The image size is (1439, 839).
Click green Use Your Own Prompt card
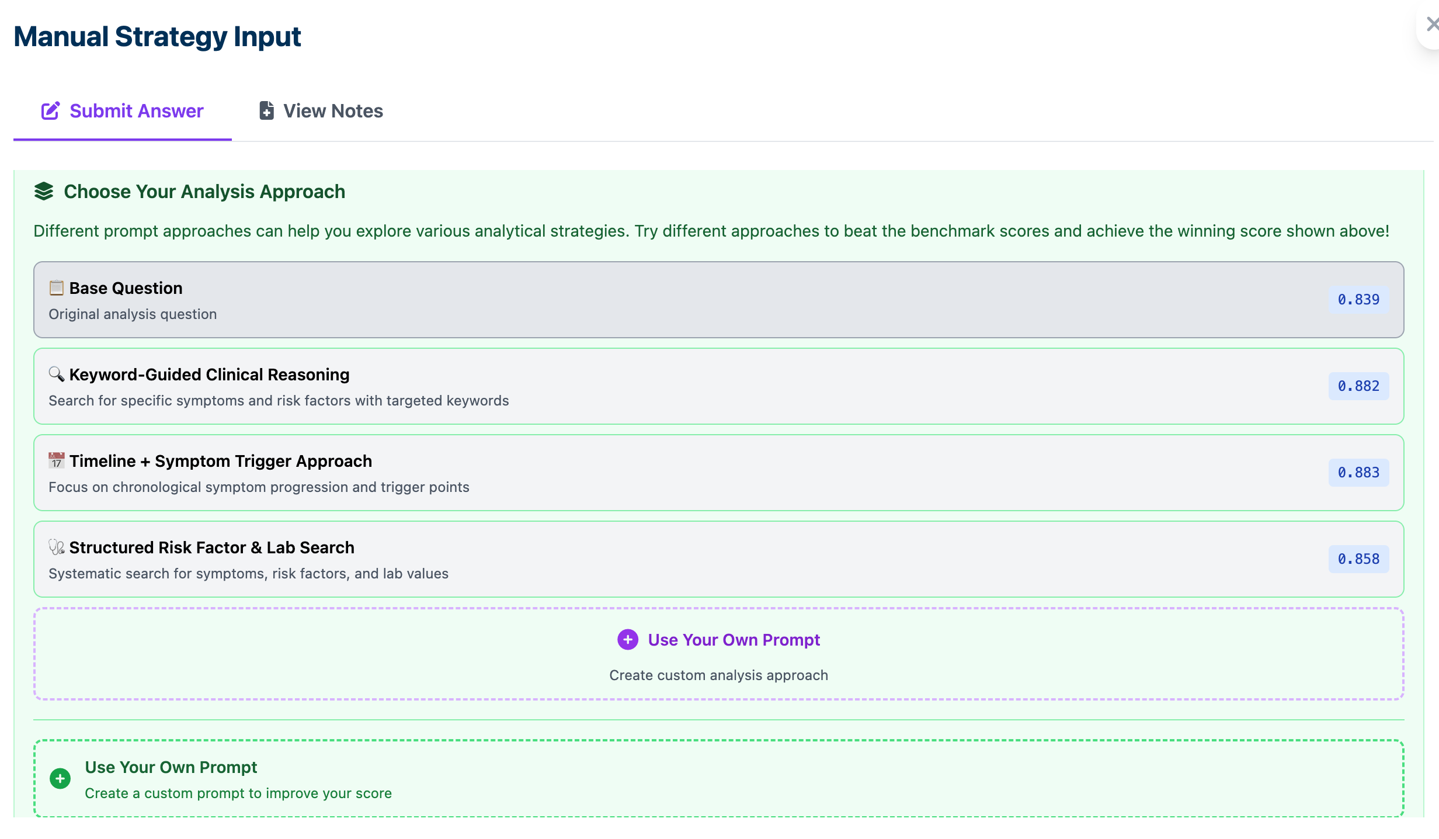pos(718,778)
